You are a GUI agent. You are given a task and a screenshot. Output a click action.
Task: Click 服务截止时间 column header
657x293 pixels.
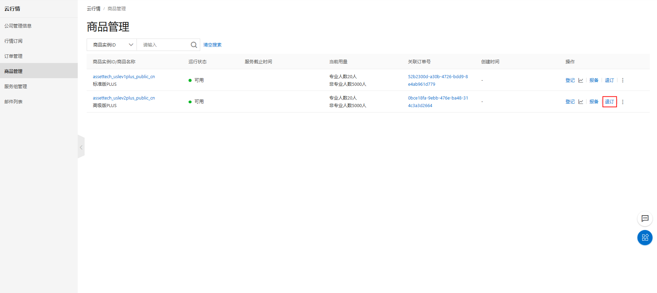coord(258,62)
